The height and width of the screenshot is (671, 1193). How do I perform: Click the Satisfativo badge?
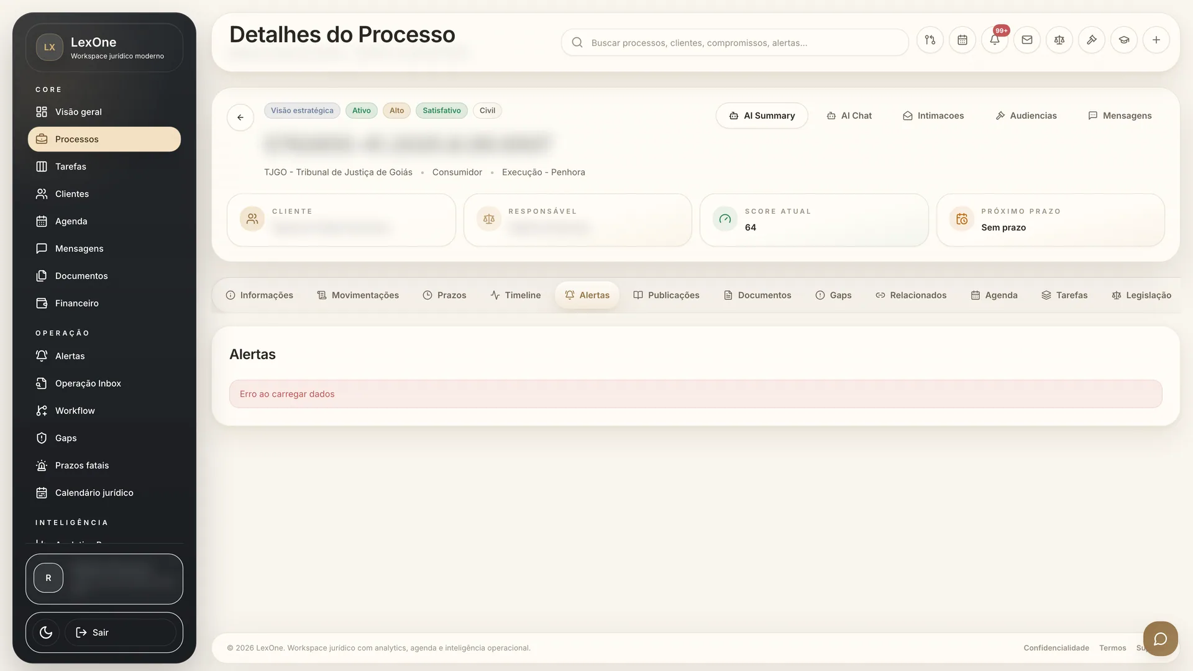(x=442, y=111)
